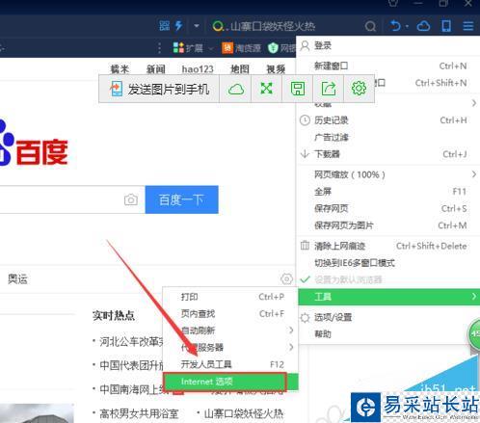480x423 pixels.
Task: Click the green gear icon in image toolbar
Action: [x=359, y=89]
